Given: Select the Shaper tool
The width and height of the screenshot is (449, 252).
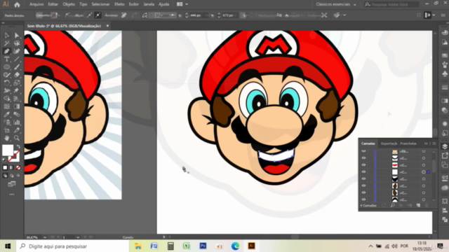Looking at the screenshot, I should point(6,75).
